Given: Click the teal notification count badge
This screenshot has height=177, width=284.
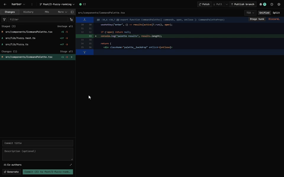Looking at the screenshot, I should pyautogui.click(x=264, y=4).
